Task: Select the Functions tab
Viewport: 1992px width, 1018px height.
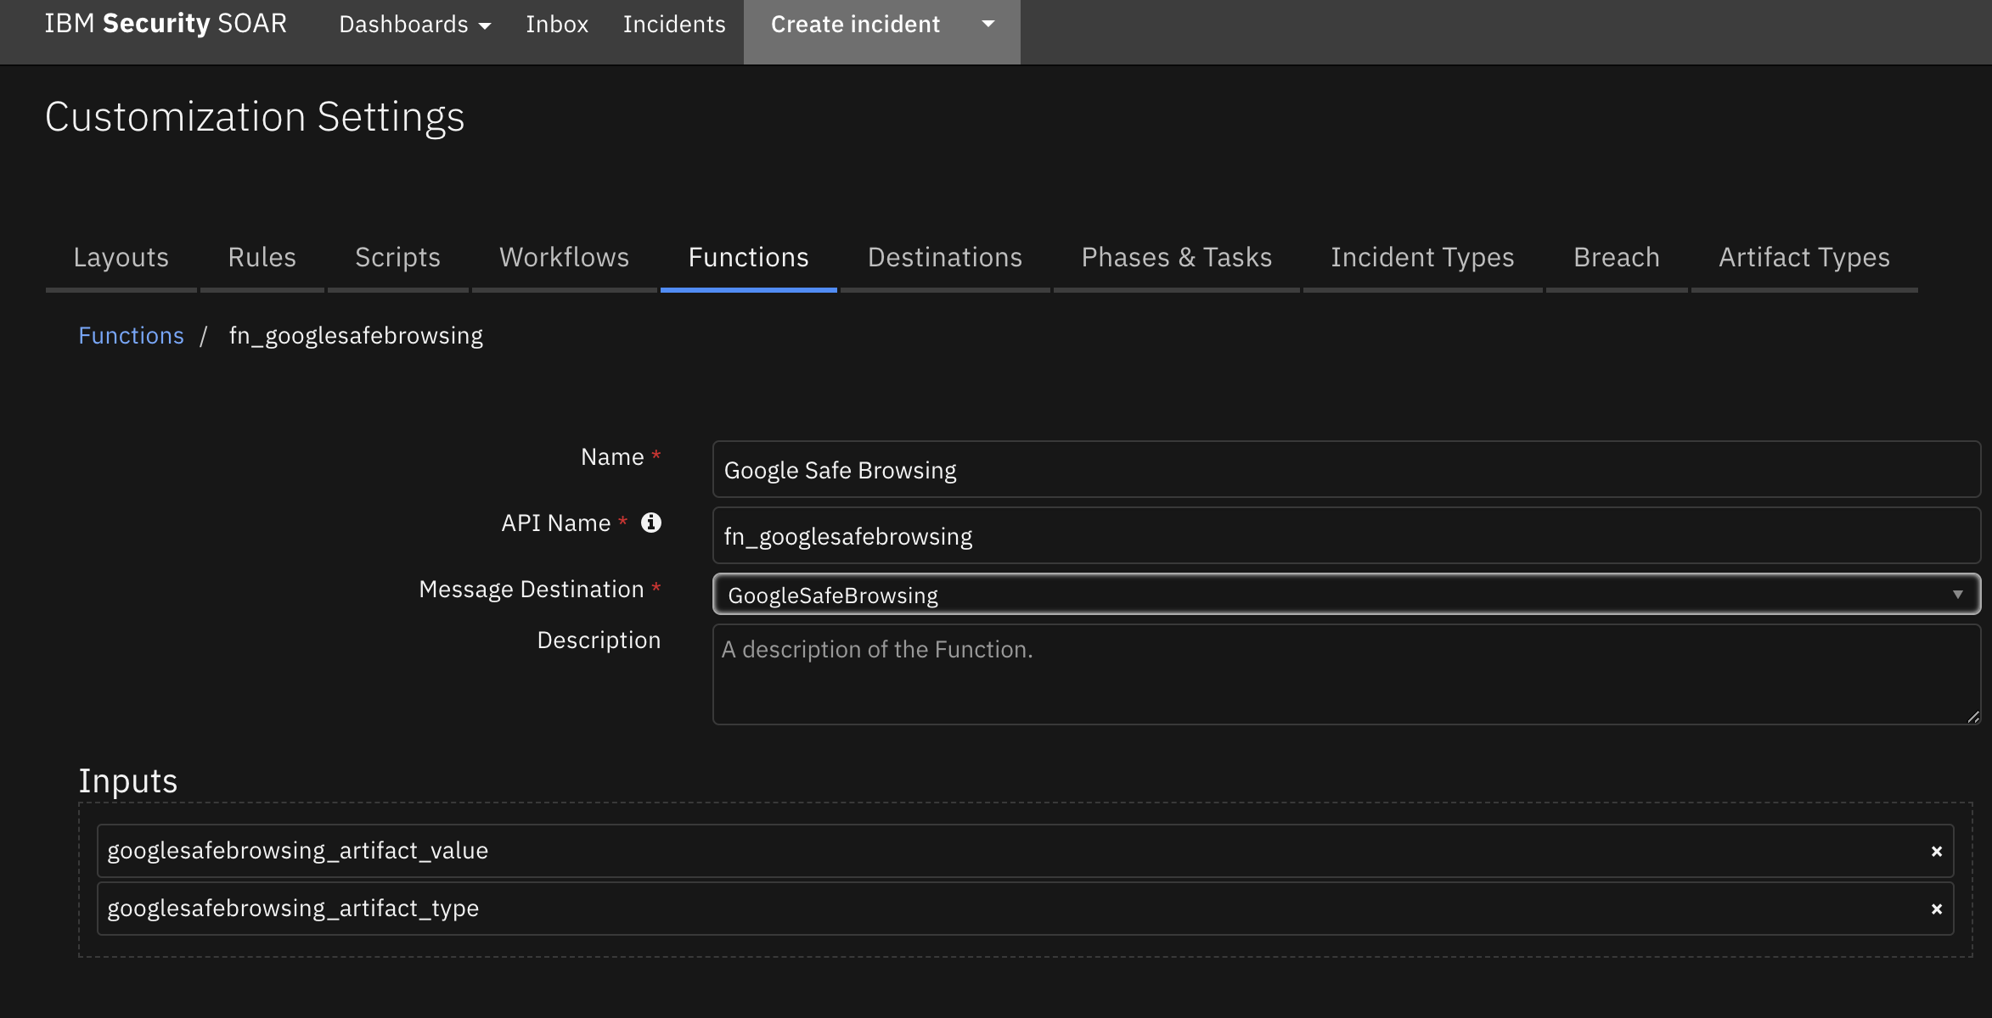Action: (x=749, y=258)
